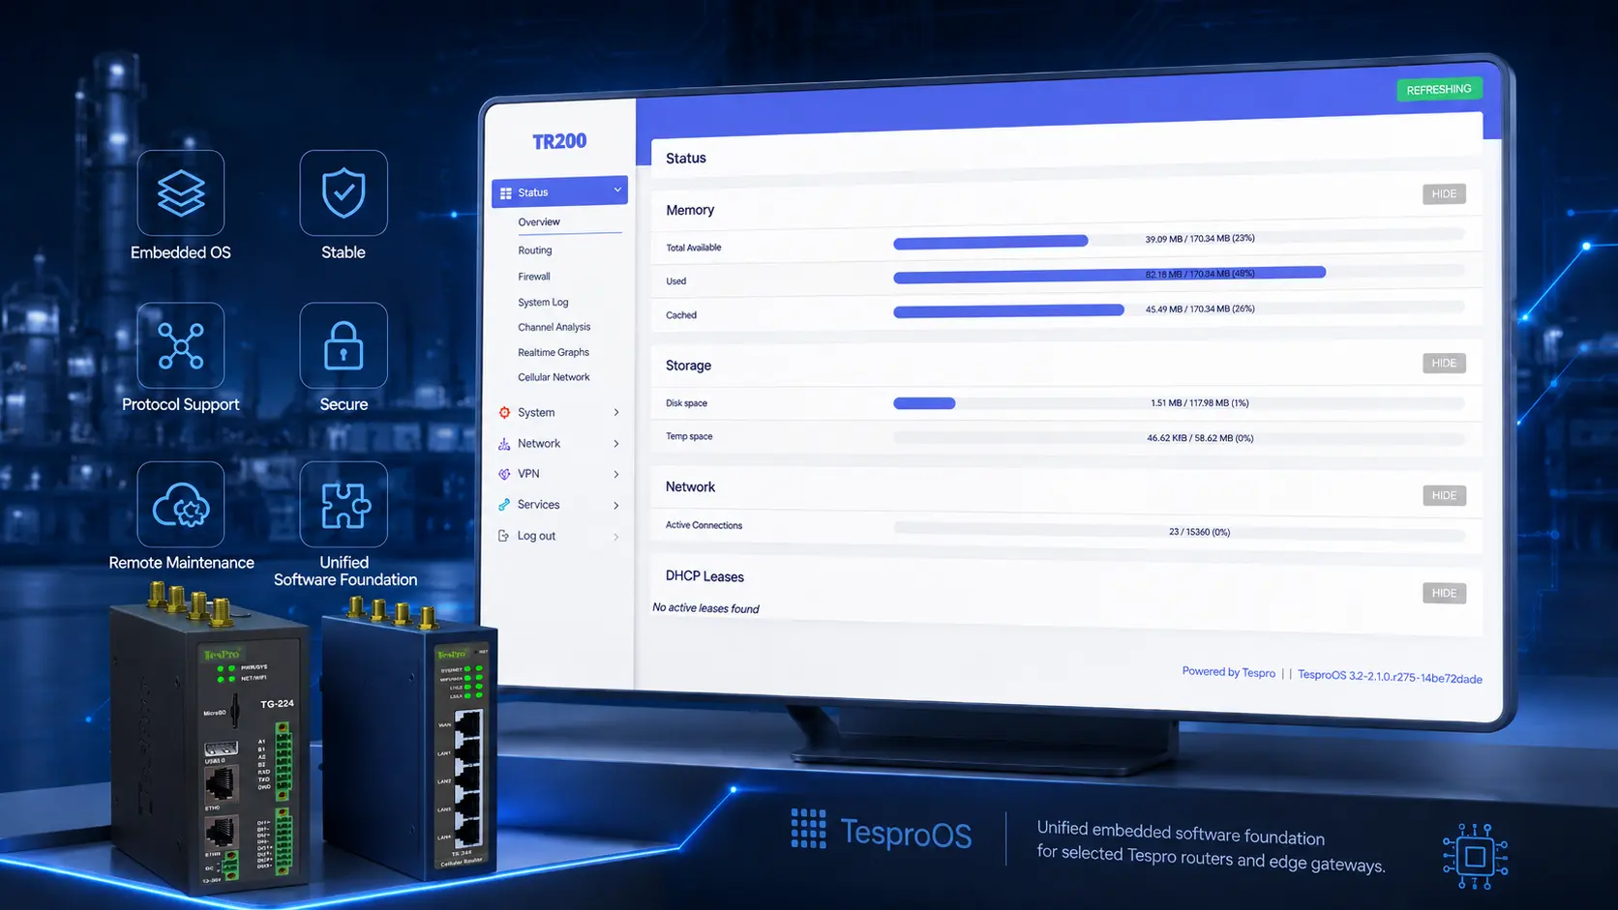The height and width of the screenshot is (910, 1618).
Task: Open the System Log page
Action: point(543,303)
